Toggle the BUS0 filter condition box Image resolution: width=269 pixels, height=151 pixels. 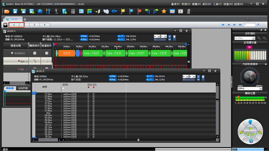point(46,53)
